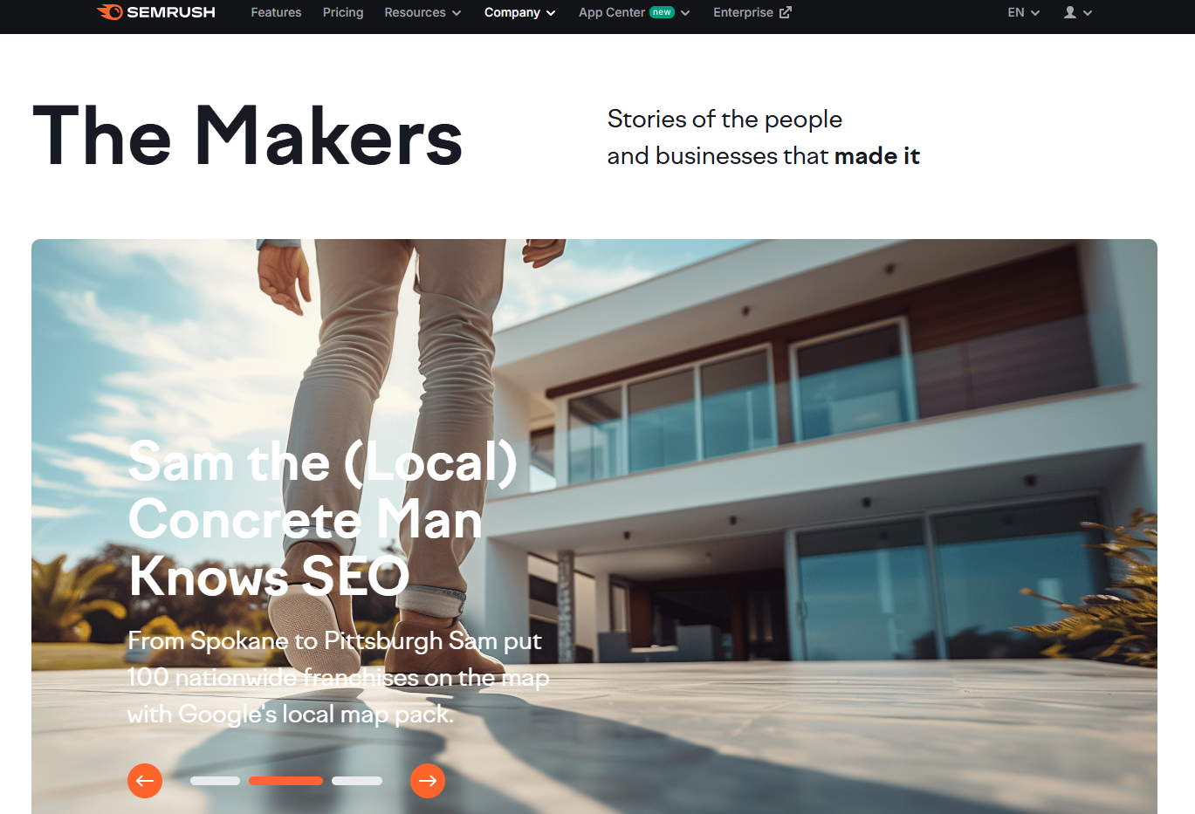Screen dimensions: 1195x814
Task: Open the Features menu item
Action: (276, 12)
